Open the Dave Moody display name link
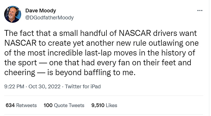The width and height of the screenshot is (211, 116). coord(41,11)
